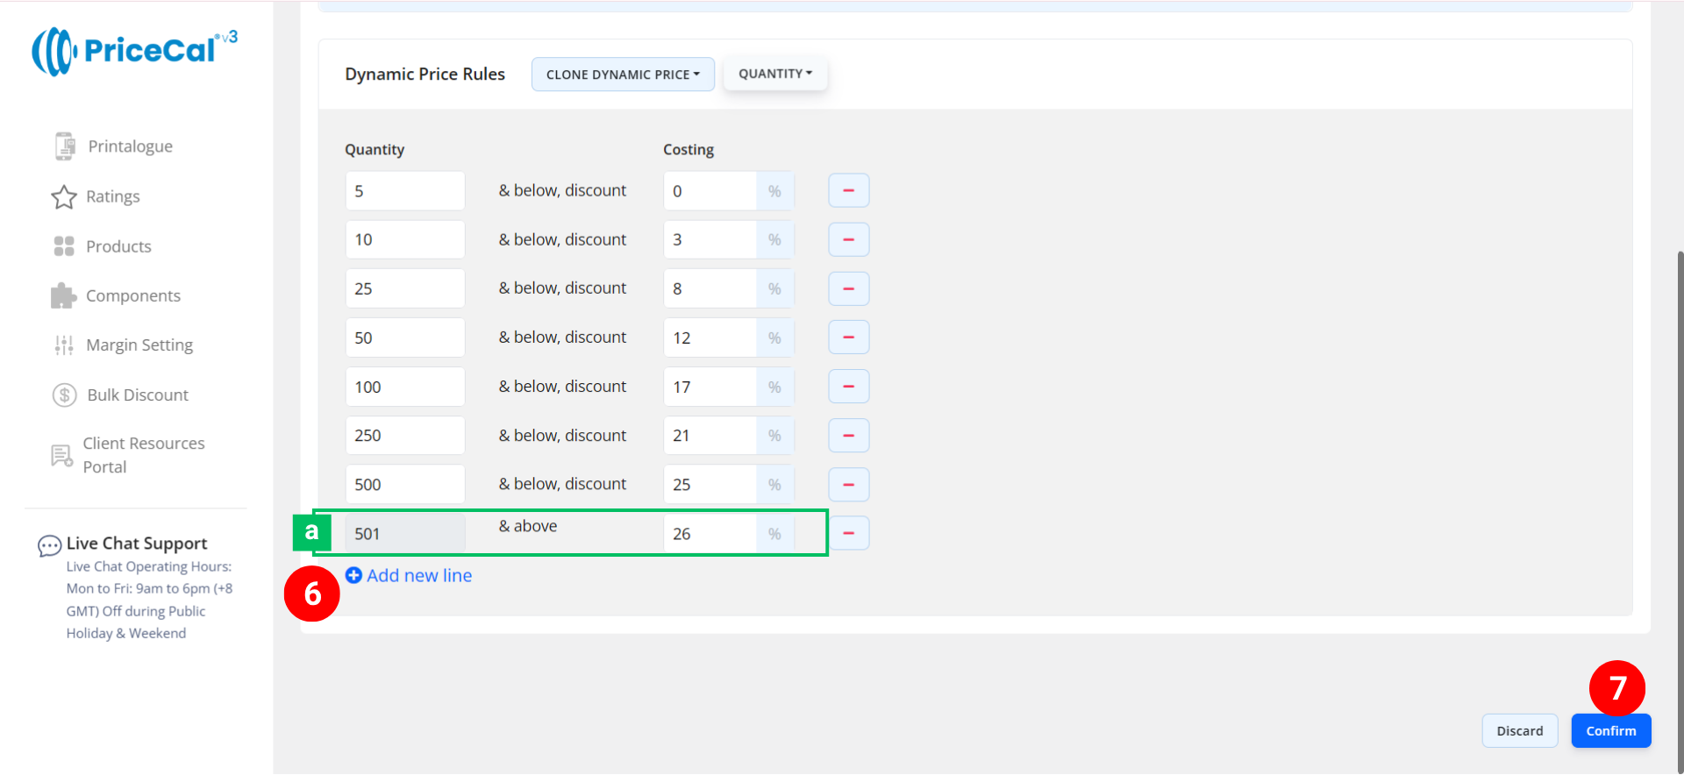Click the Discard button
Viewport: 1684px width, 775px height.
[1519, 731]
